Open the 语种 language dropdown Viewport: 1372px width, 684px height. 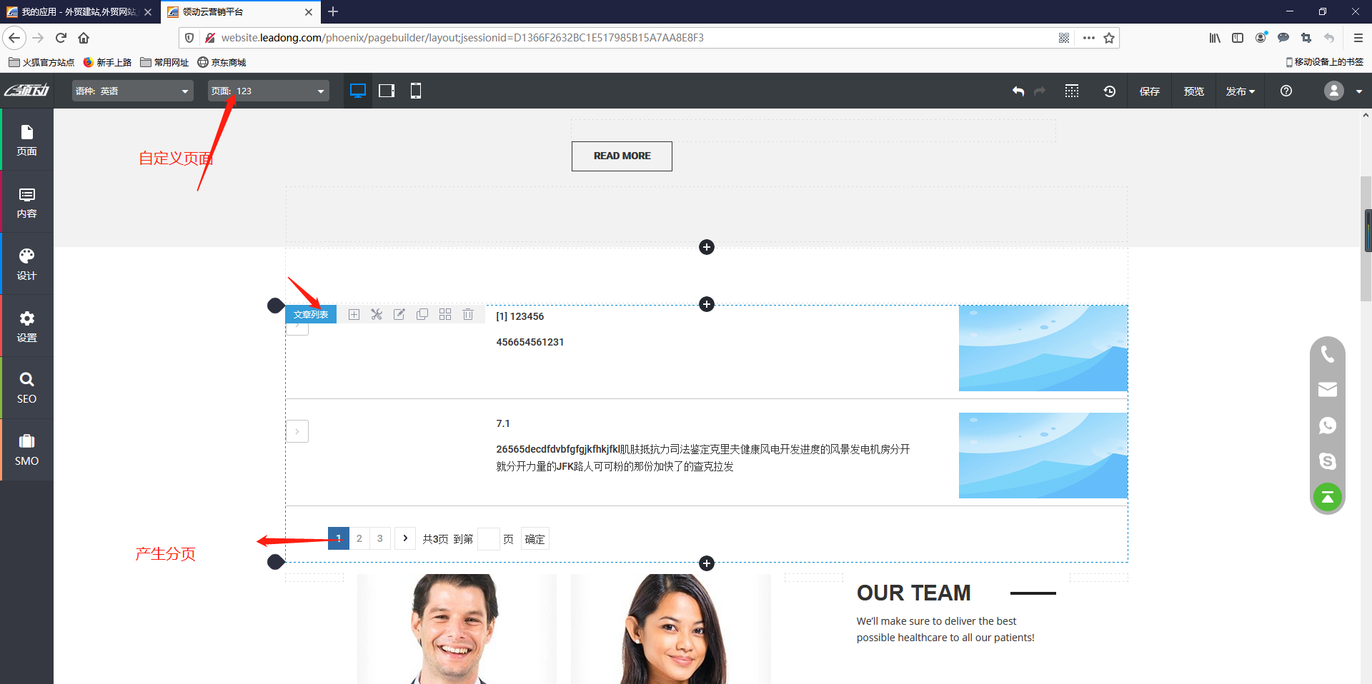133,91
